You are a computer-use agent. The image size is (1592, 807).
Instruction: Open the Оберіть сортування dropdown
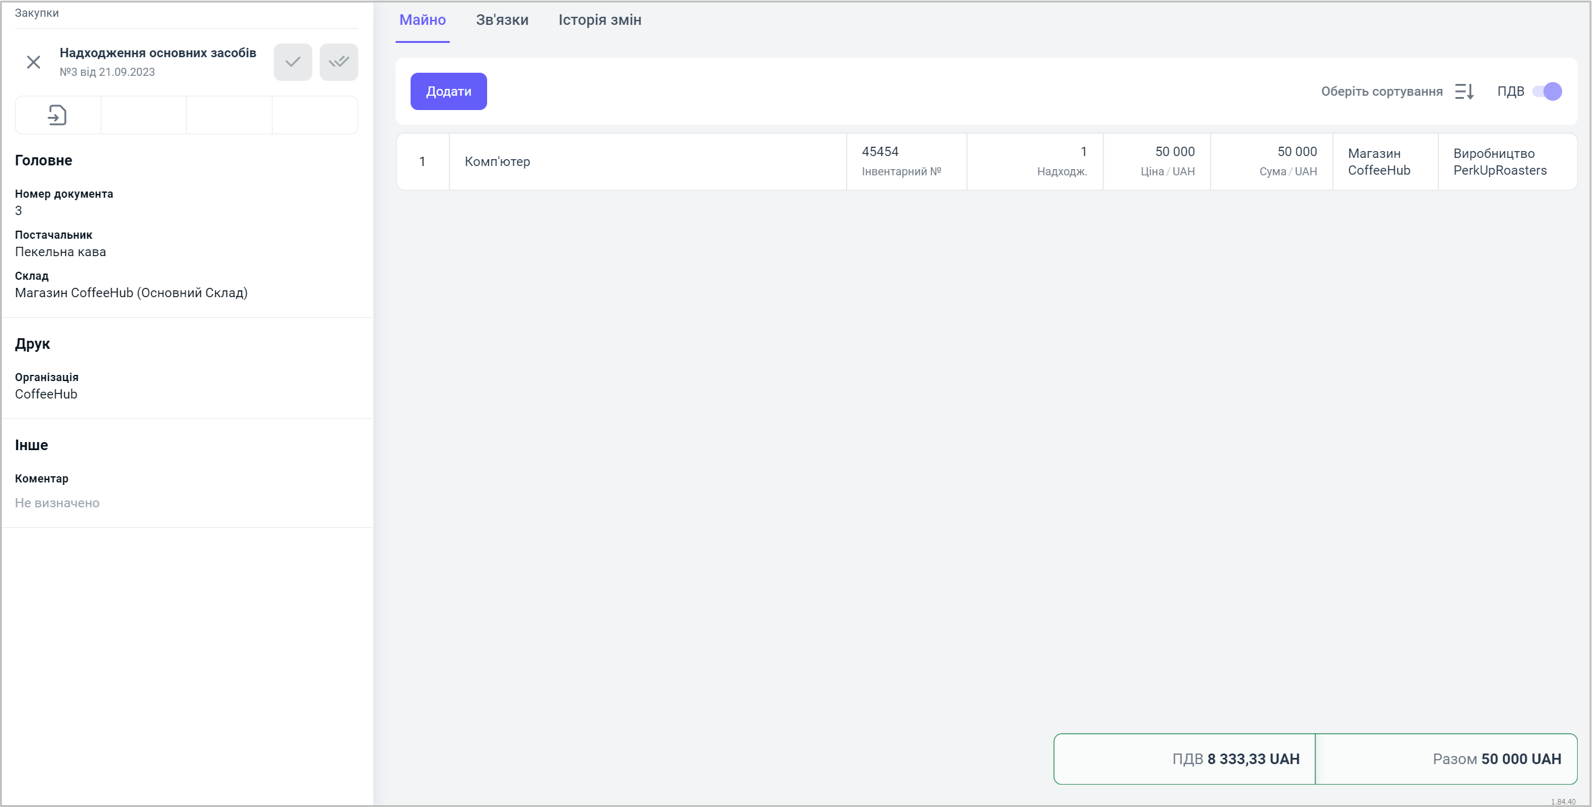point(1381,91)
